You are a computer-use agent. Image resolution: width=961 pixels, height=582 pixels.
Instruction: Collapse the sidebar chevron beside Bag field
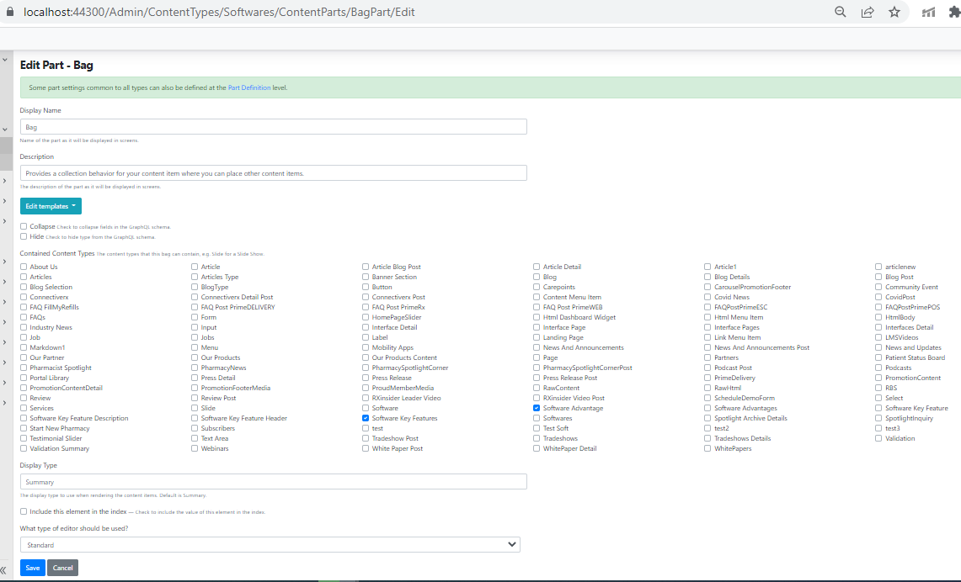pos(4,130)
